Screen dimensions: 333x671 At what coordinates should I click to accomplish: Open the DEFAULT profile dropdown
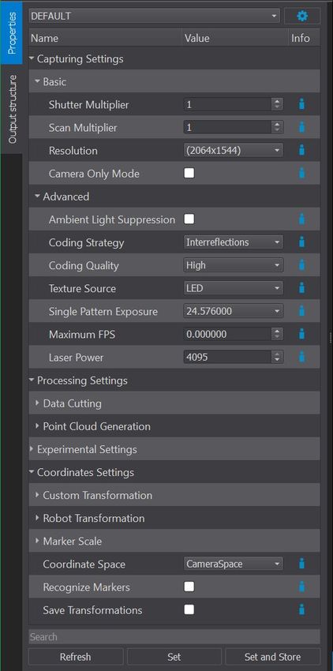point(155,17)
